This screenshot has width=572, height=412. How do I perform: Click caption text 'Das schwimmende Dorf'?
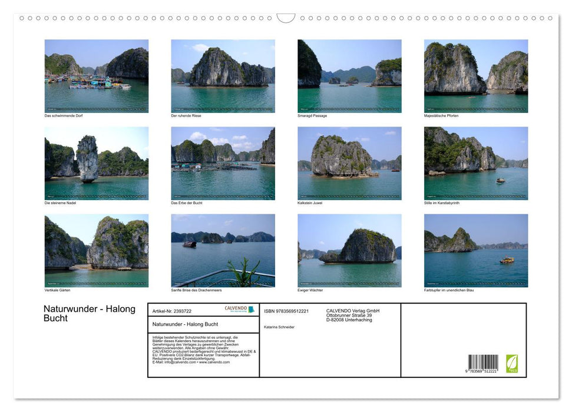pos(64,115)
